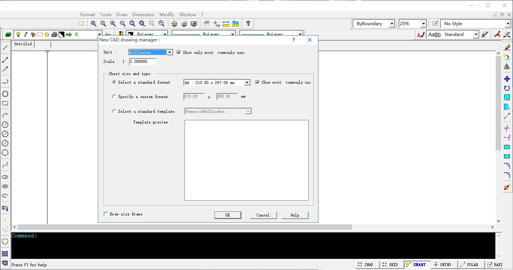Click the zoom in magnifier icon

click(113, 24)
